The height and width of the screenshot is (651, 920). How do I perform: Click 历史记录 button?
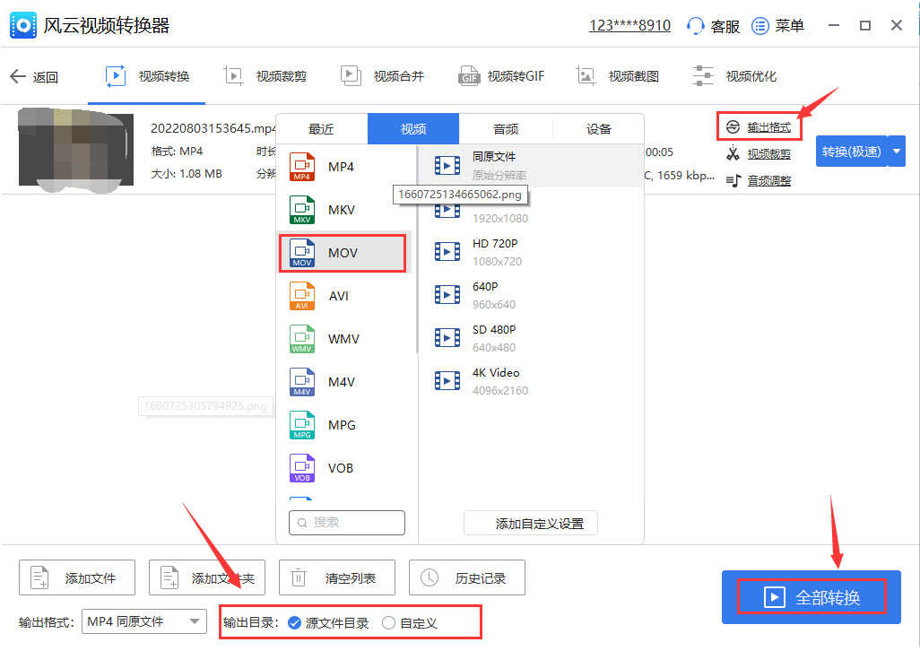click(467, 577)
